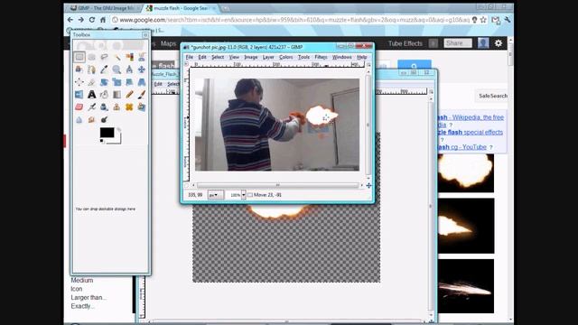Choose the Free Select lasso tool

tap(105, 57)
